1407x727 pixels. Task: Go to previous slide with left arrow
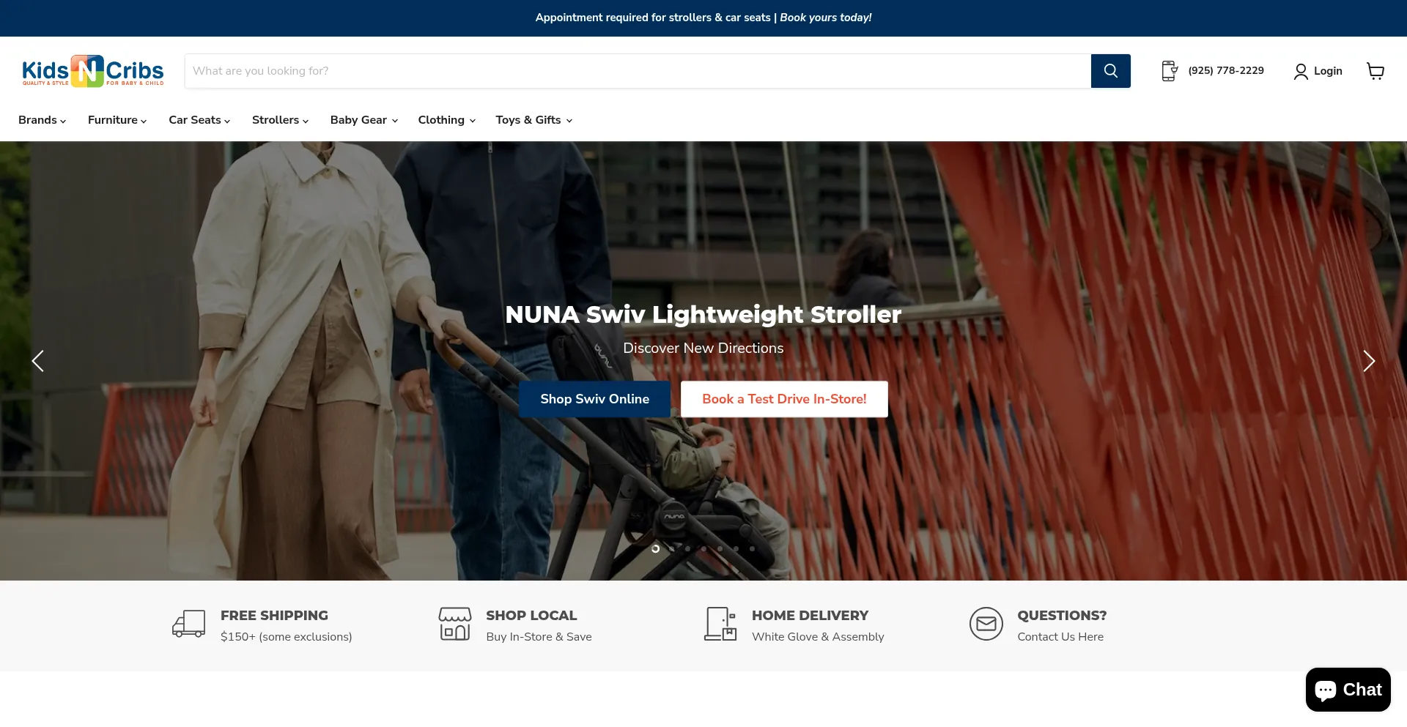click(38, 361)
